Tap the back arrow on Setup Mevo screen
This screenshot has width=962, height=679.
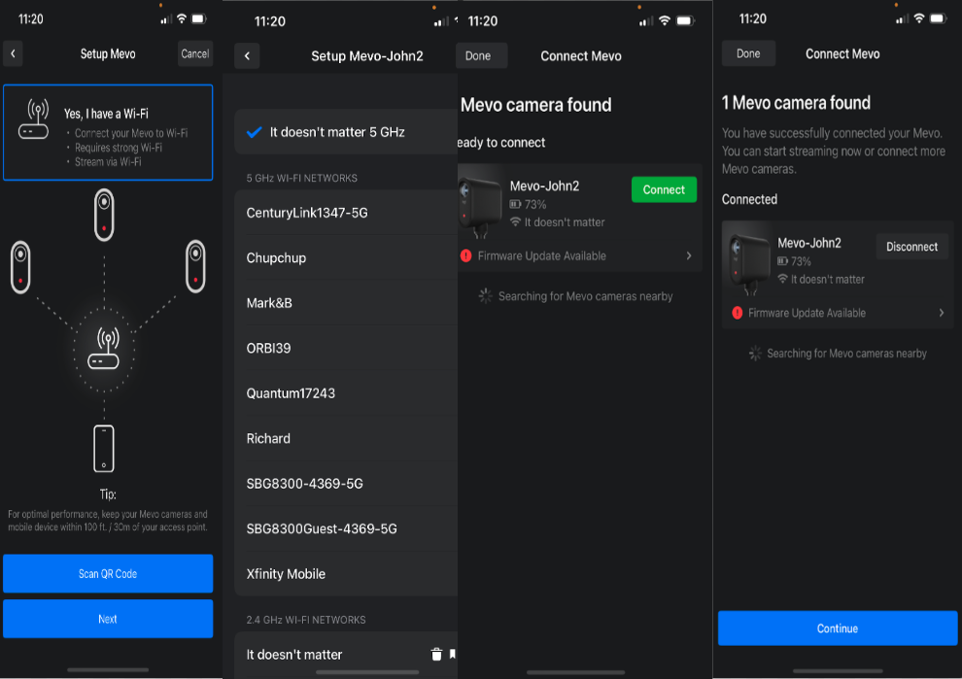pos(13,53)
